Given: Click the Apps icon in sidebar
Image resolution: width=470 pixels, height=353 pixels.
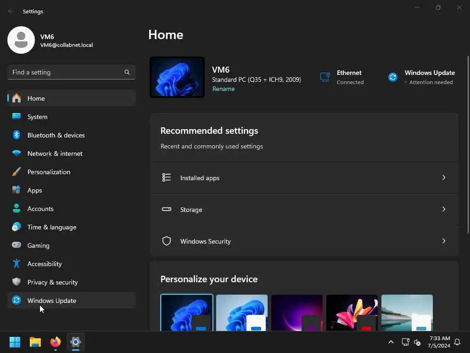Looking at the screenshot, I should (17, 190).
